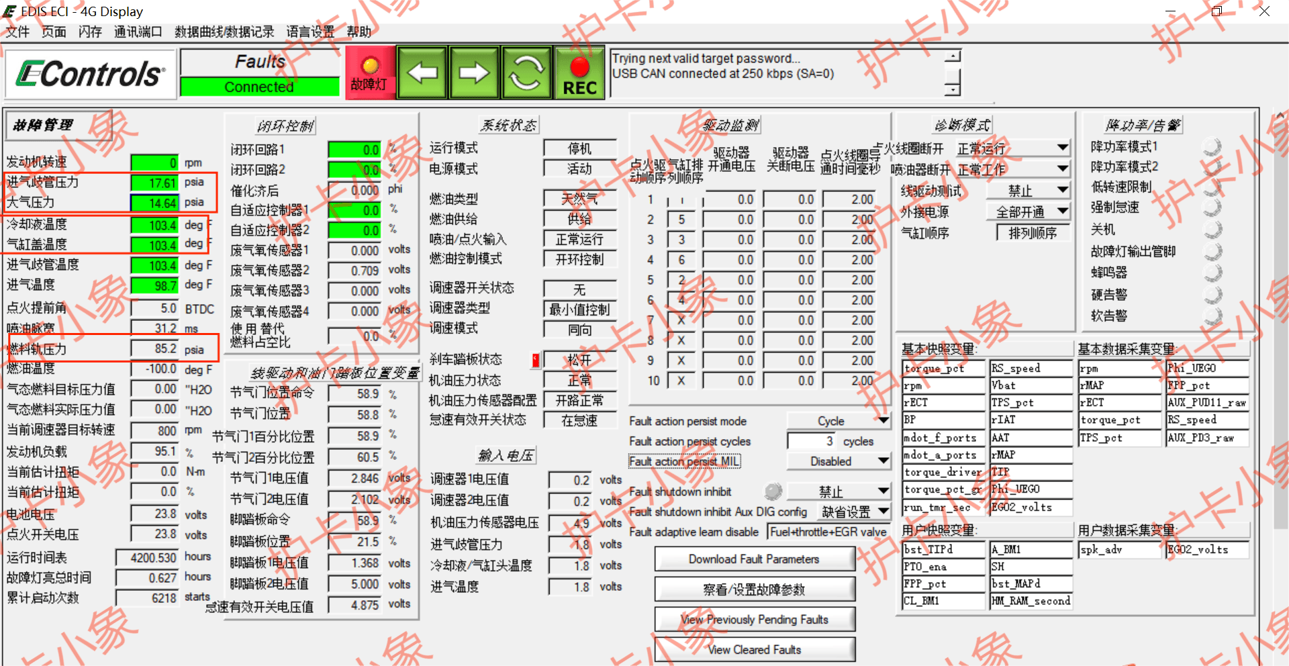
Task: Click the red indicator beside 刹车踏板状态
Action: [535, 360]
